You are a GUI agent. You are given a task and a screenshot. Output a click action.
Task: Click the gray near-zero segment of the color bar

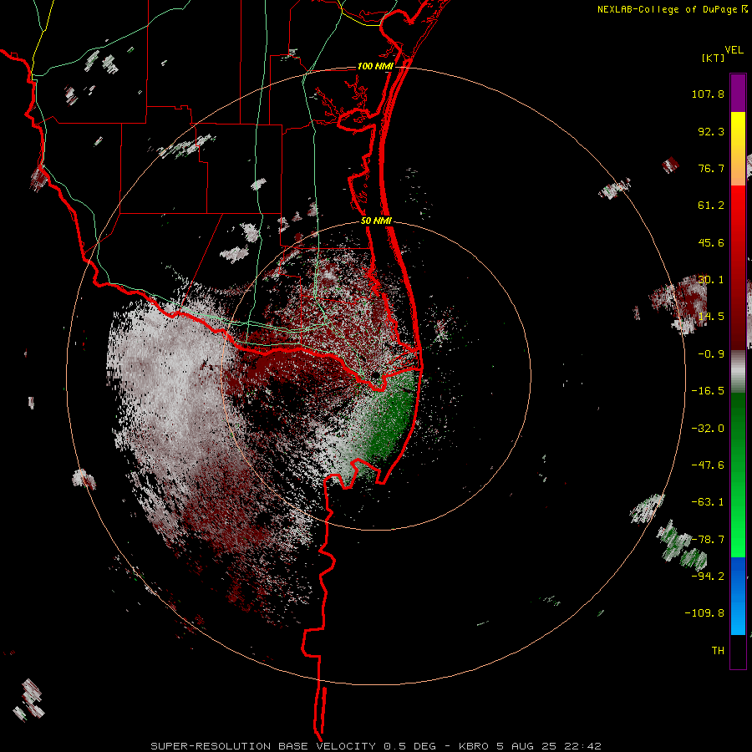pos(738,371)
